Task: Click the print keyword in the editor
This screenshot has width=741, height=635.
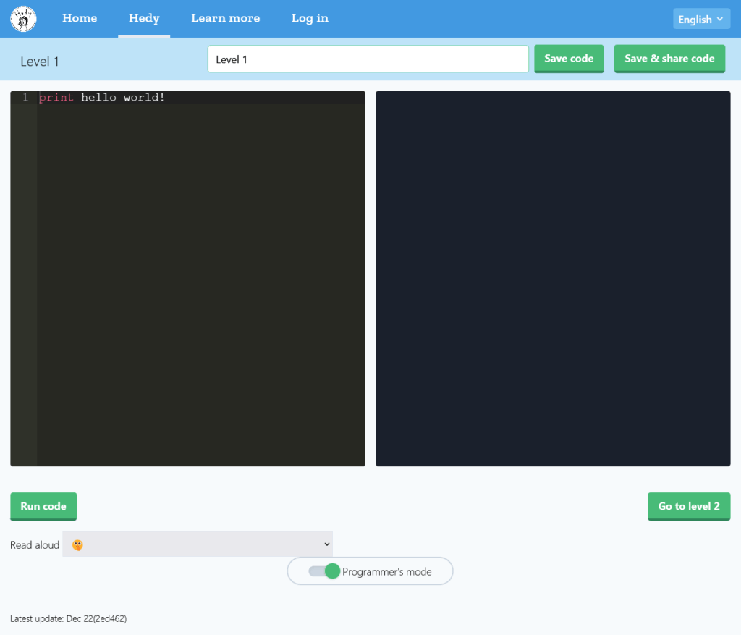Action: [56, 98]
